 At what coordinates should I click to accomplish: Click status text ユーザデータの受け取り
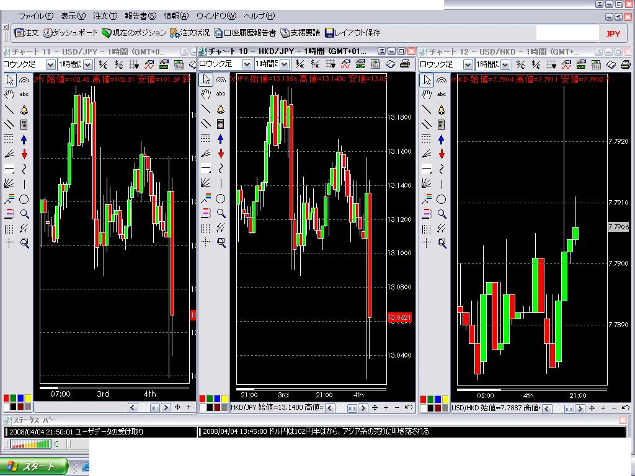109,431
